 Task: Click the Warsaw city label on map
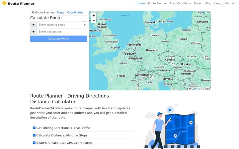point(197,43)
